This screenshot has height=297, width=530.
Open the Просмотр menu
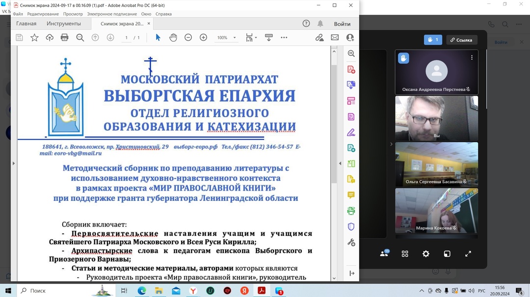coord(73,14)
